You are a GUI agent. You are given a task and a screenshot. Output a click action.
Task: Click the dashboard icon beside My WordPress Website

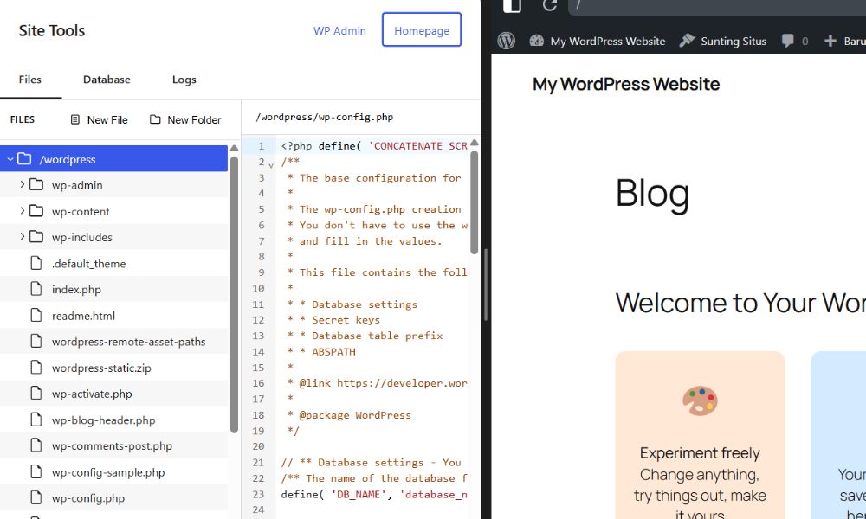537,41
